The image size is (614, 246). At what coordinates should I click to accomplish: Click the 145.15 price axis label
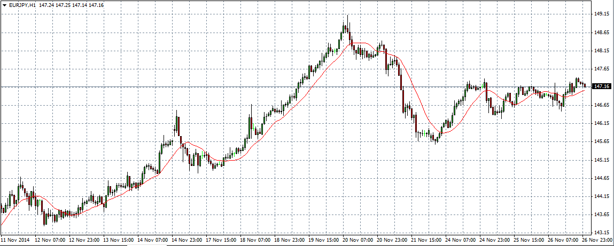point(602,160)
